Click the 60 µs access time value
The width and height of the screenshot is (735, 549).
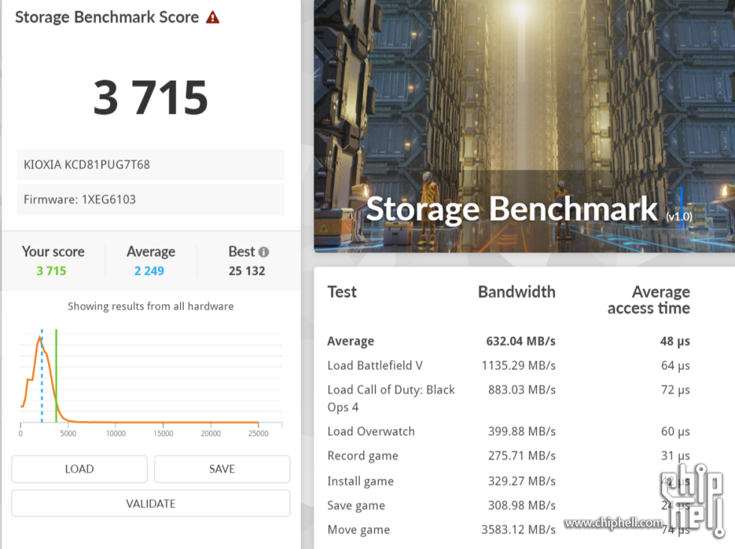pyautogui.click(x=676, y=431)
